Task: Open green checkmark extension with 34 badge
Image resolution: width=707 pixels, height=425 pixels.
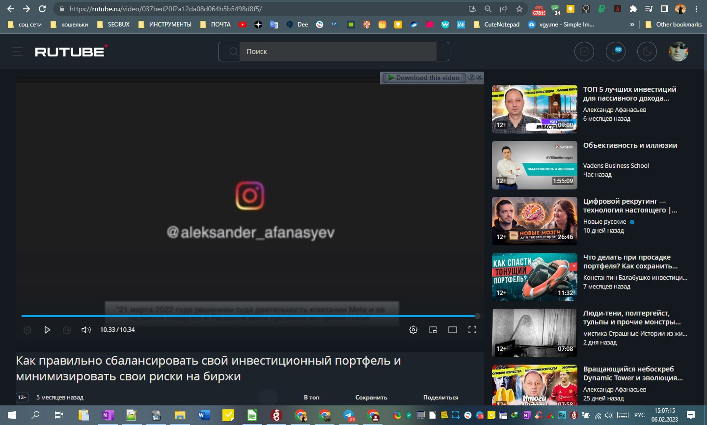Action: click(x=556, y=10)
